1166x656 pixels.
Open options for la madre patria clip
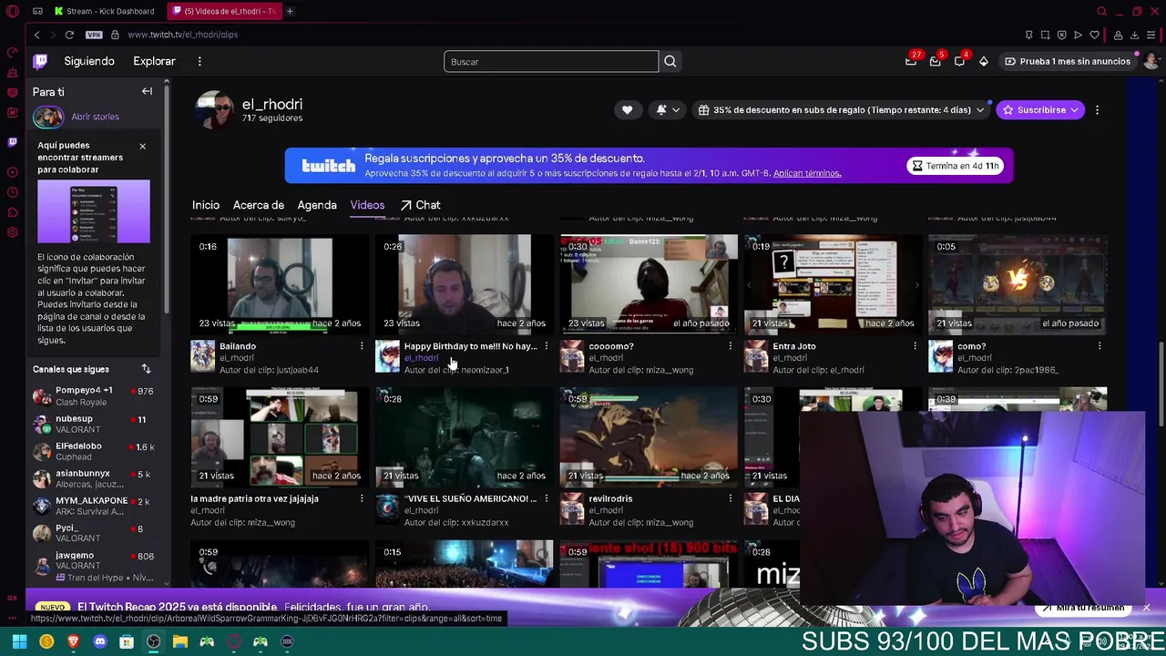pyautogui.click(x=362, y=498)
